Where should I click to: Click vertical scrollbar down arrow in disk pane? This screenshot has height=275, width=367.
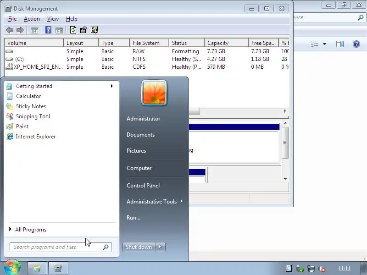(x=285, y=179)
